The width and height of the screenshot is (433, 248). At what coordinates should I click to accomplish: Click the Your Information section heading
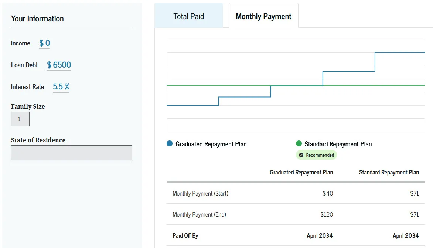[x=37, y=18]
